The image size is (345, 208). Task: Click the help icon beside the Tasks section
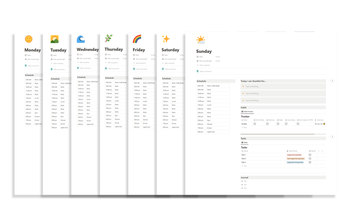[x=332, y=137]
